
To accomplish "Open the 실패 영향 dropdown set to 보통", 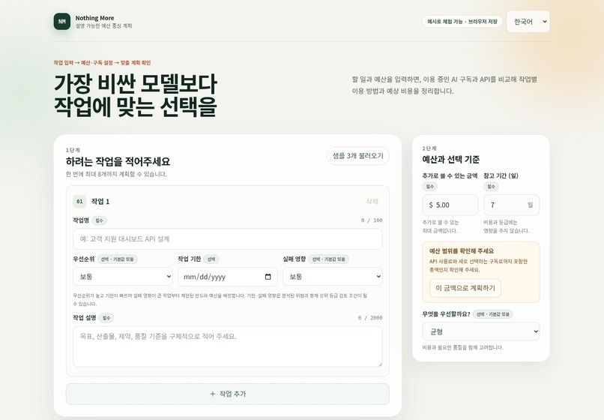I will tap(333, 277).
